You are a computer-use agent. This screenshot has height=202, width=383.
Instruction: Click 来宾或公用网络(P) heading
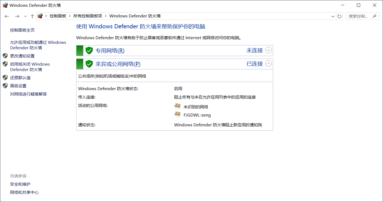point(118,64)
